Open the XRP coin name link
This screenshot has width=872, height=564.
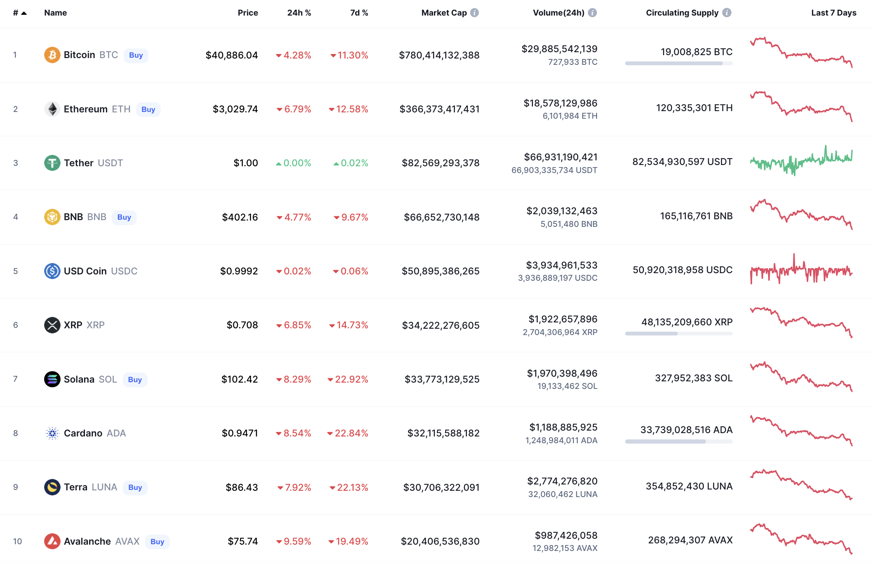tap(73, 325)
